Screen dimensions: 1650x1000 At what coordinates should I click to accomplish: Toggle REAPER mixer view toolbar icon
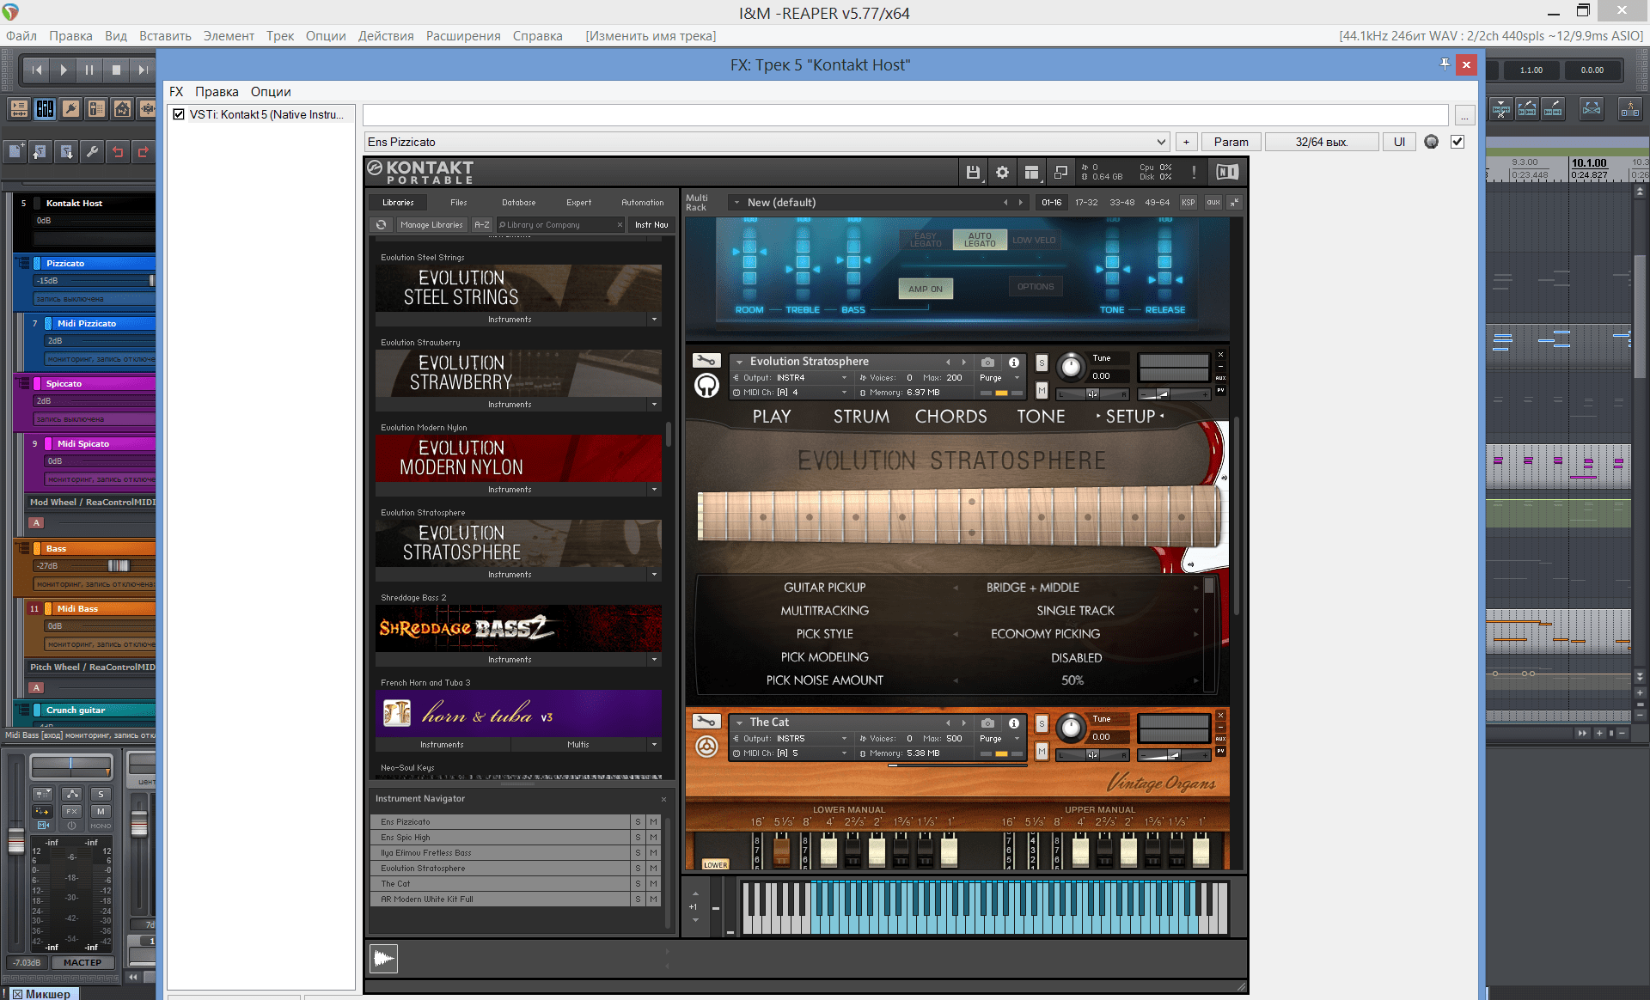[45, 108]
